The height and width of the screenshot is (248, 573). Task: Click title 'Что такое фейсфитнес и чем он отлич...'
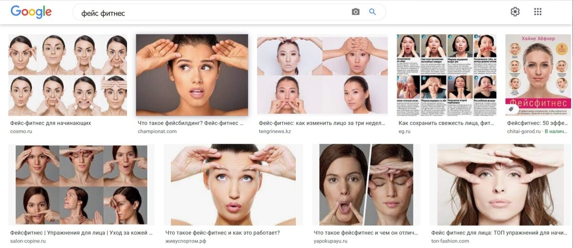tap(366, 233)
